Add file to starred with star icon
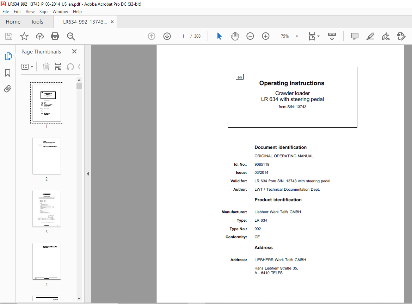Screen dimensions: 412x304 24,36
